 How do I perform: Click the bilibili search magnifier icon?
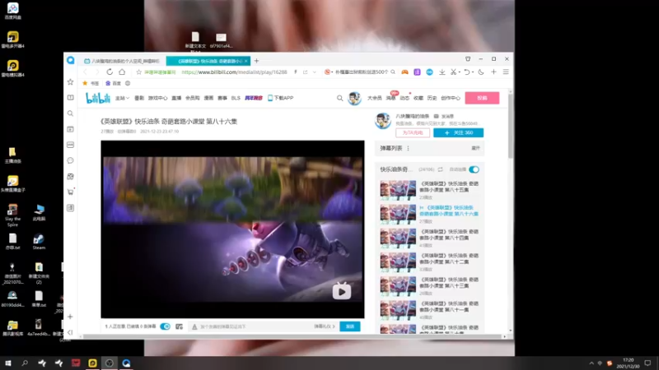coord(339,98)
